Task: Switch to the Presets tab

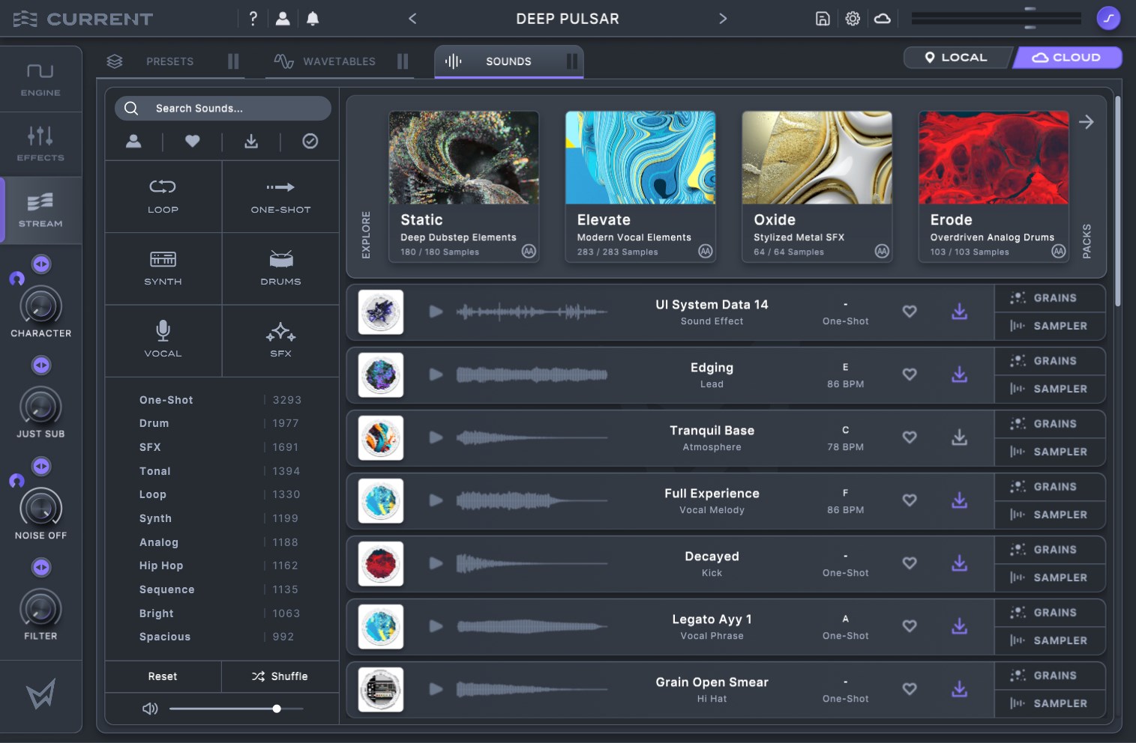Action: click(169, 61)
